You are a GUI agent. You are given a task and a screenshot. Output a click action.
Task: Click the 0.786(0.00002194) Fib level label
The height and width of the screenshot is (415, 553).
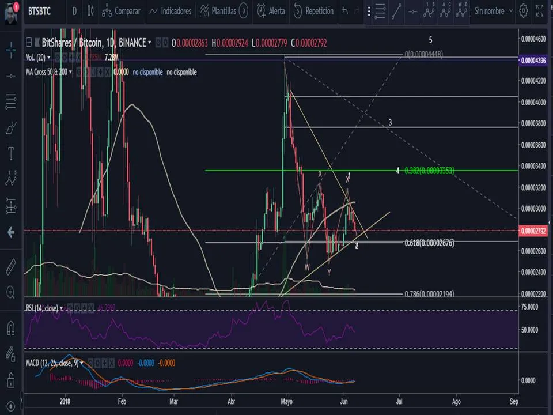pyautogui.click(x=429, y=293)
